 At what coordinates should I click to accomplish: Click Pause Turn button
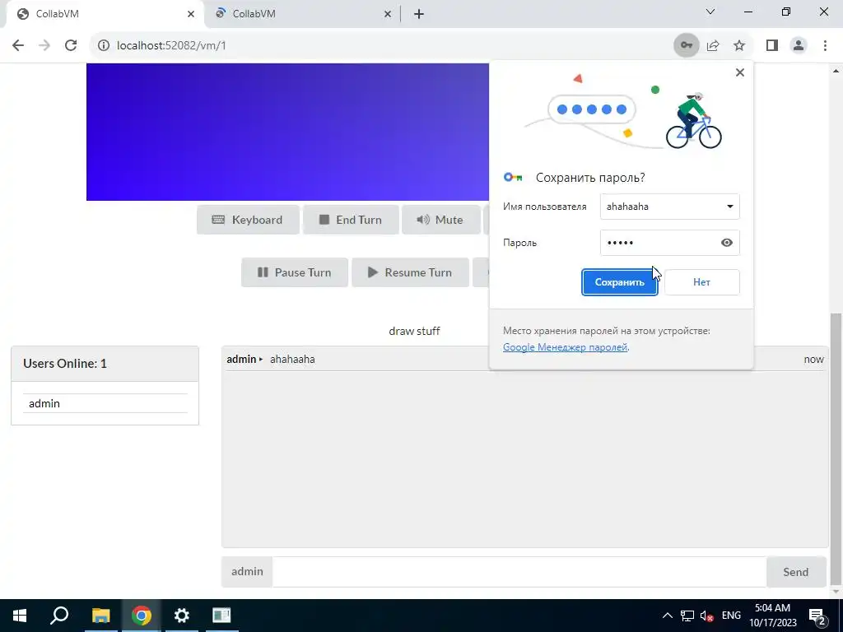[x=295, y=272]
